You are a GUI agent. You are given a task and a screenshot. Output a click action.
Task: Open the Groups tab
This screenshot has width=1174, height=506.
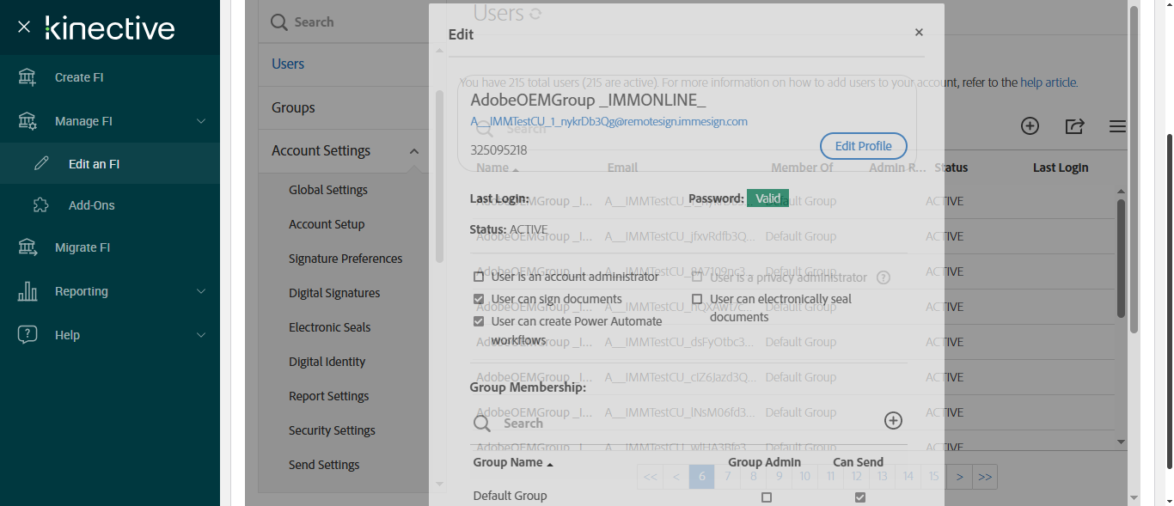click(x=293, y=107)
